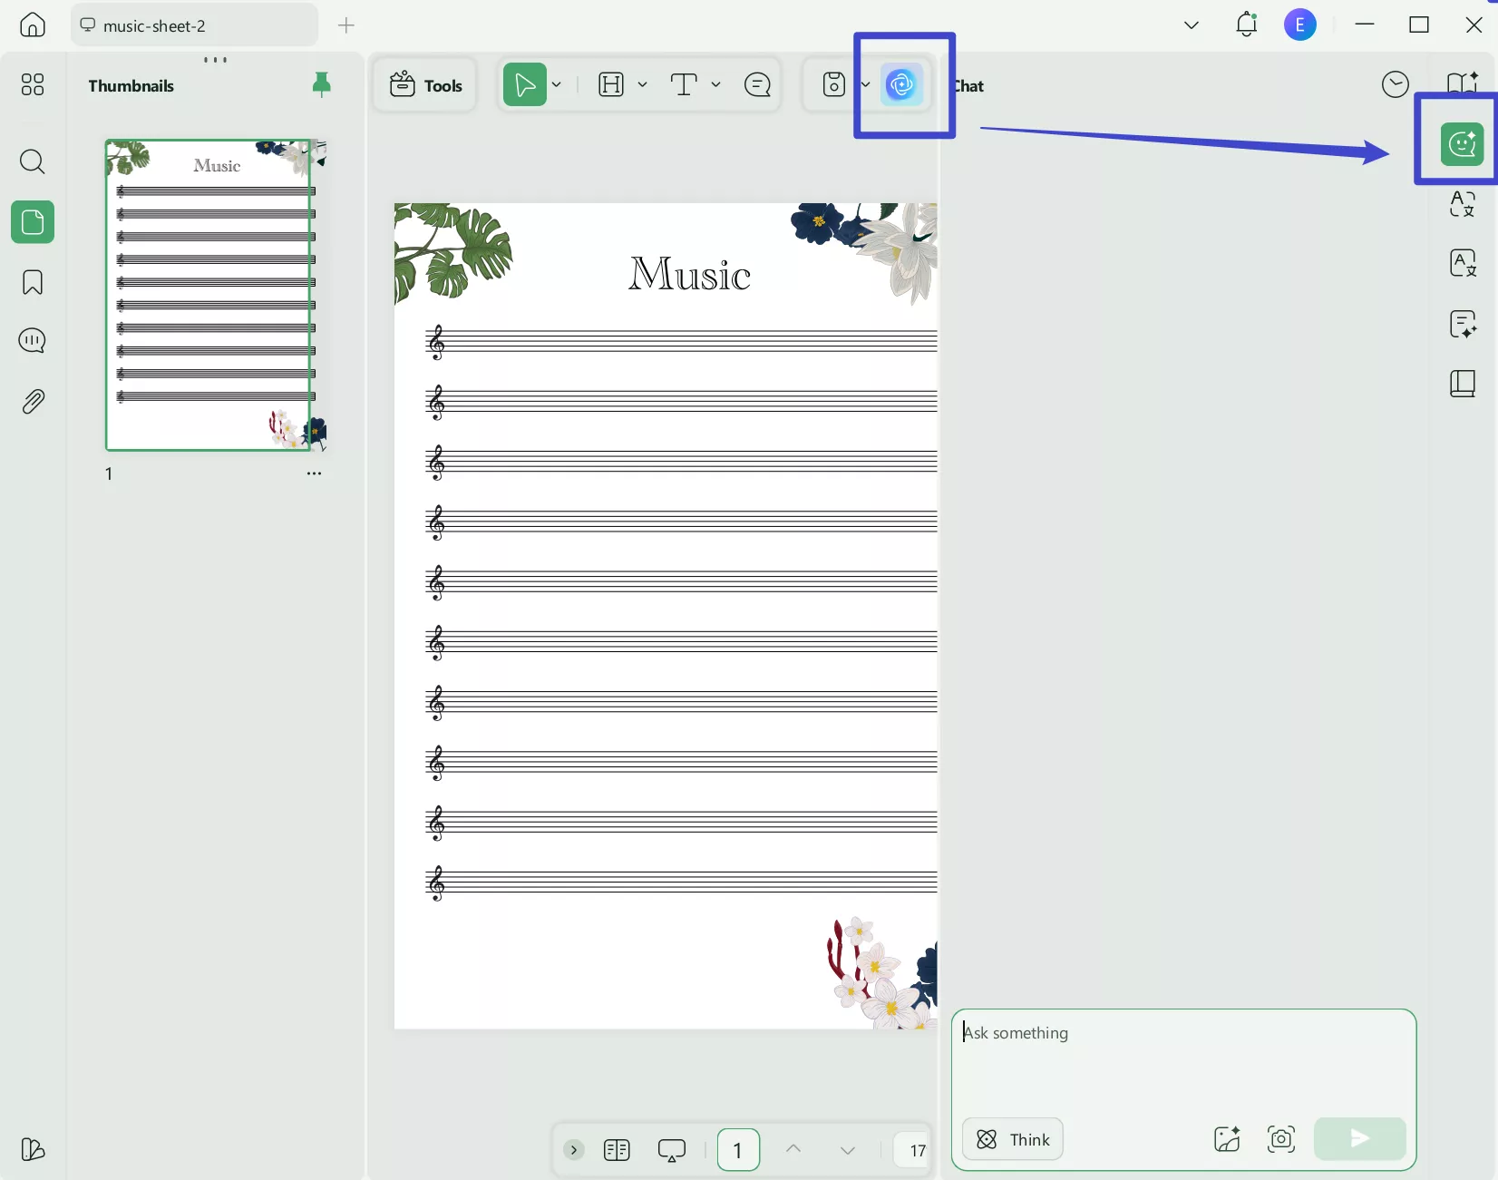Select the search icon in the left sidebar
Screen dimensions: 1498x1180
pos(32,162)
